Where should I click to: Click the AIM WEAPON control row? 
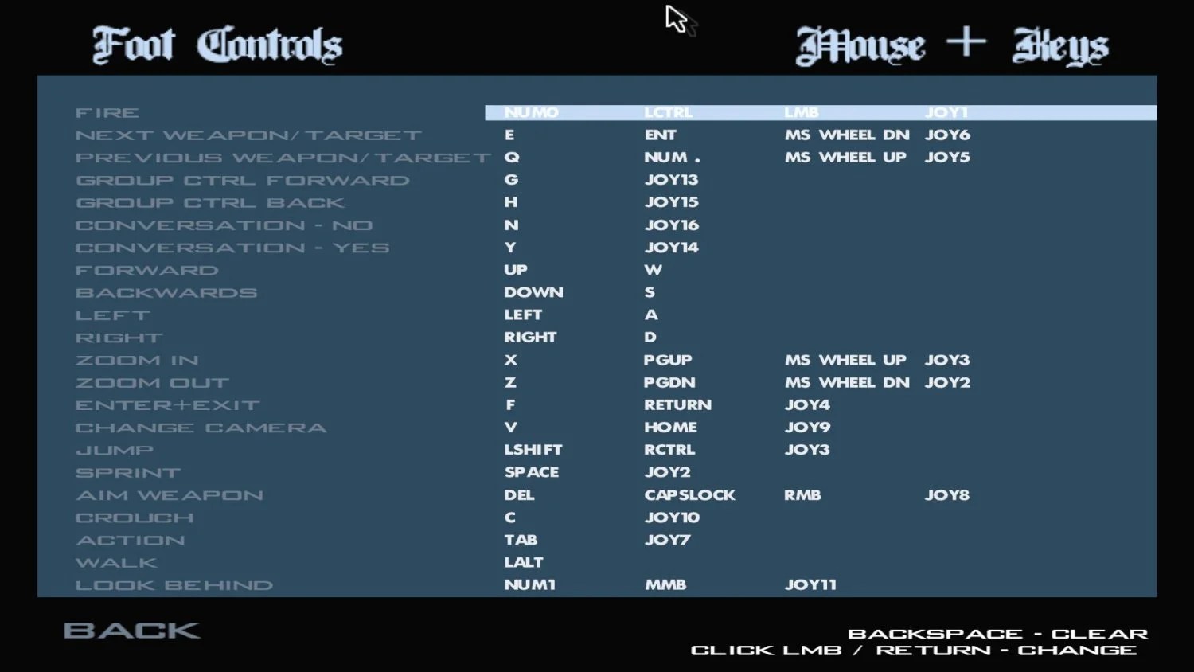pos(597,495)
